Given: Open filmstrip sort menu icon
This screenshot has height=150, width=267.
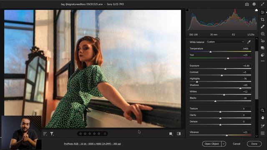Looking at the screenshot, I should tap(45, 134).
